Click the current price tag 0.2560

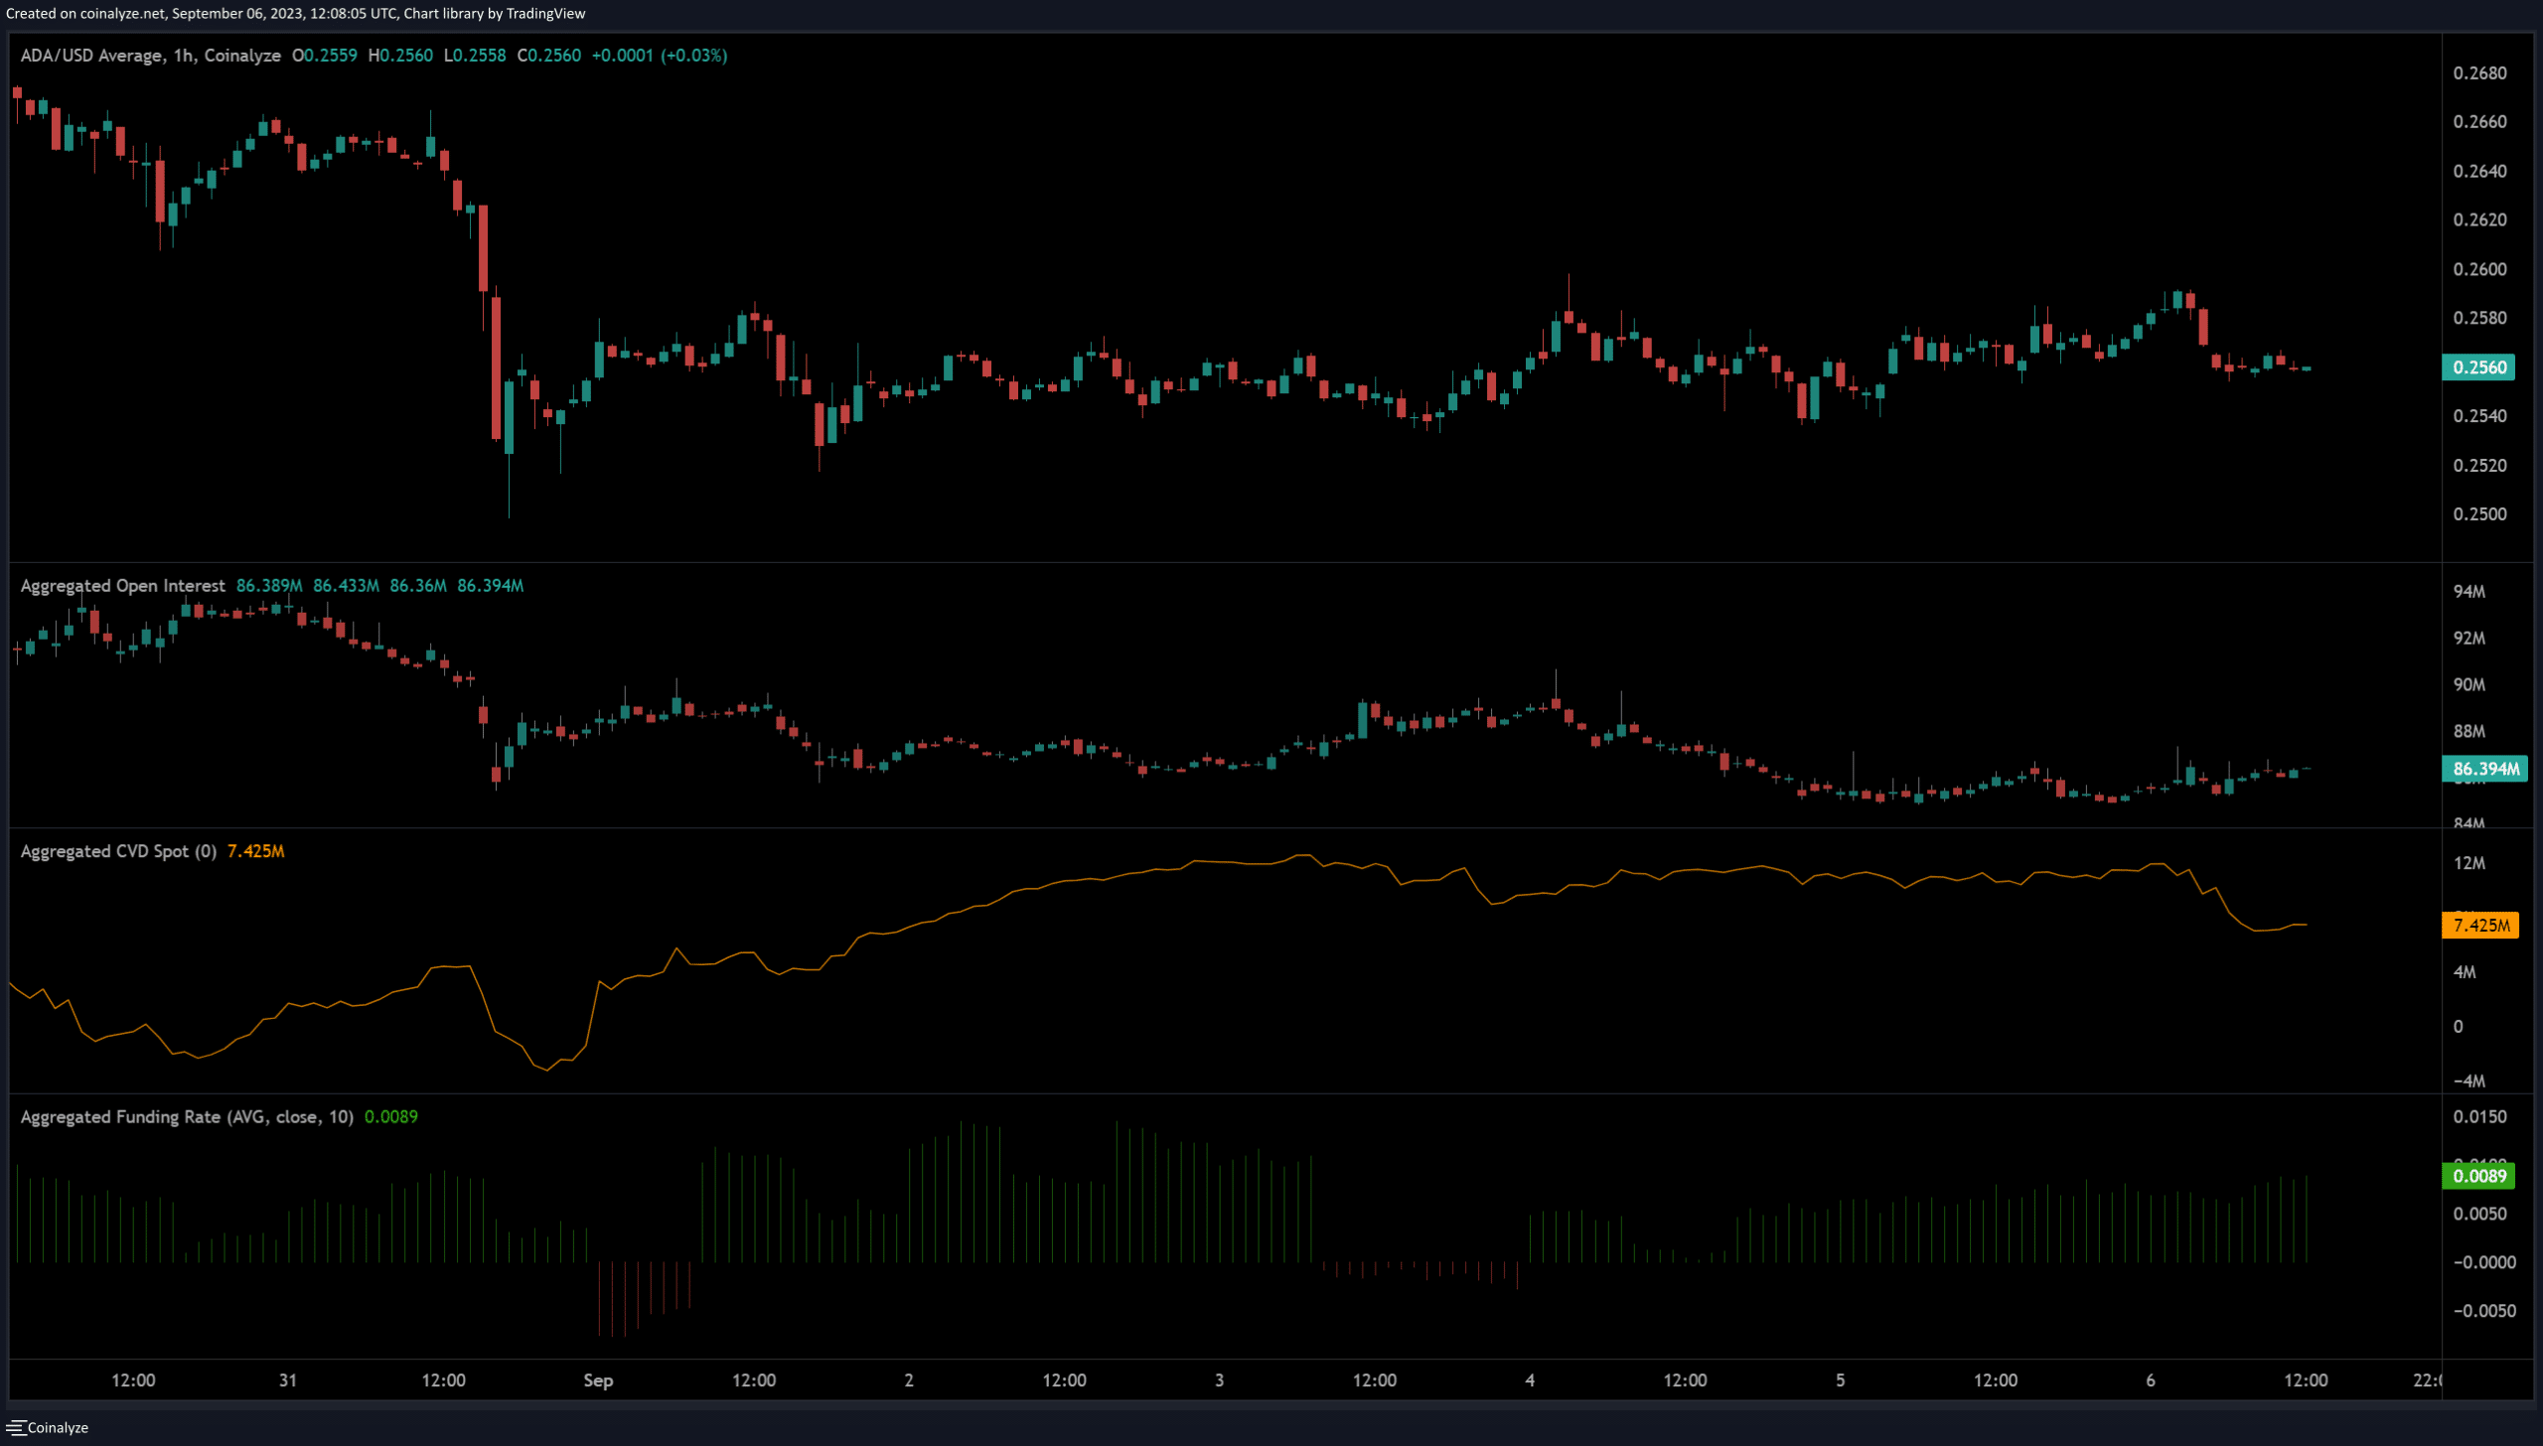coord(2478,367)
